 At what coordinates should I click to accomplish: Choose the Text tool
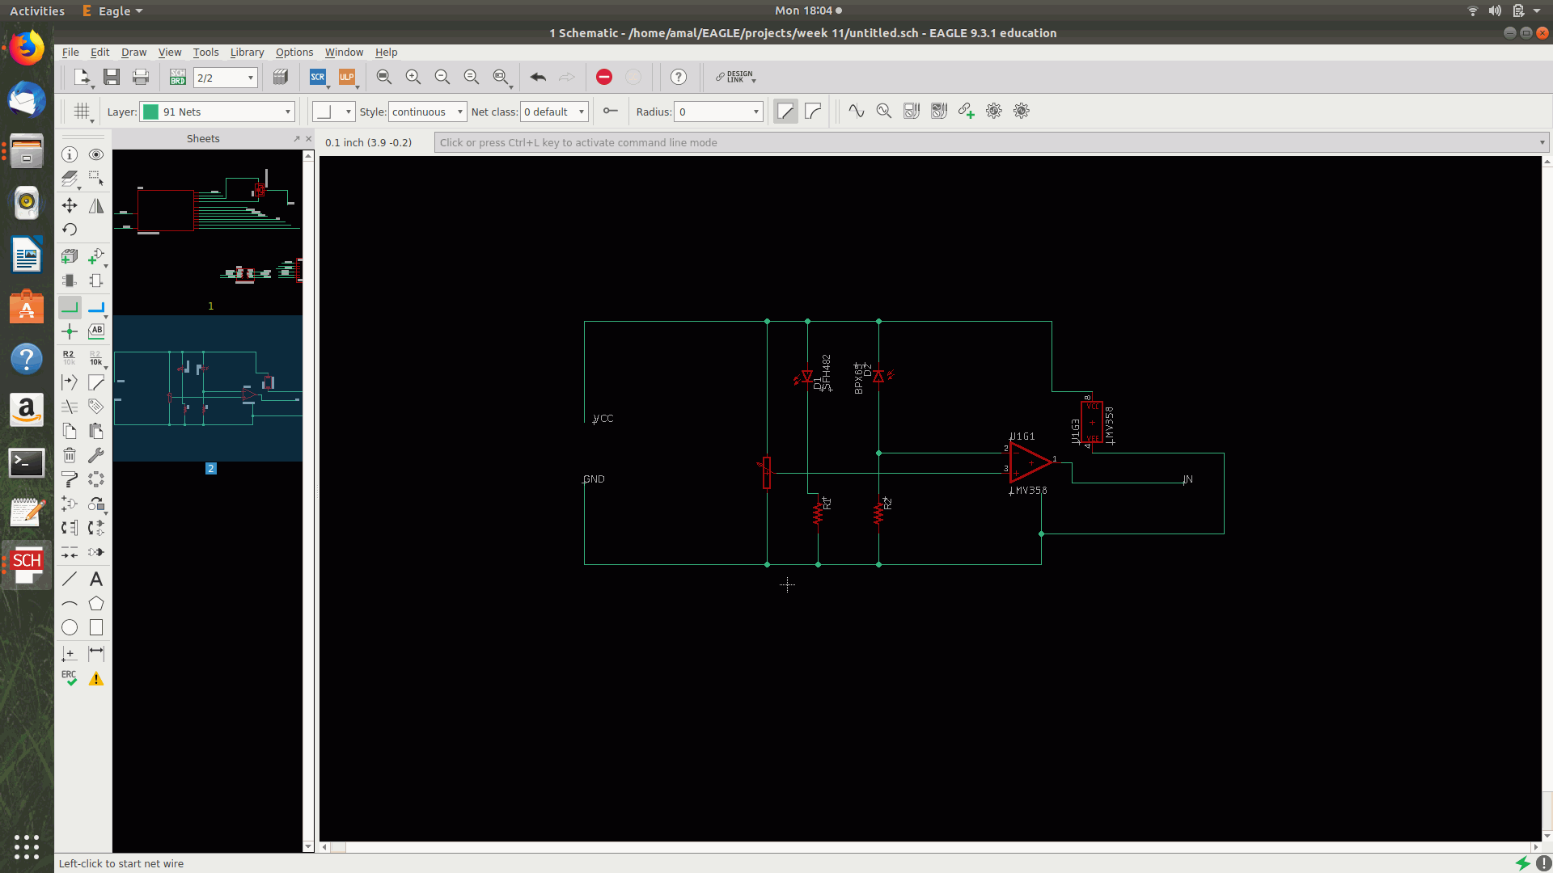click(96, 579)
